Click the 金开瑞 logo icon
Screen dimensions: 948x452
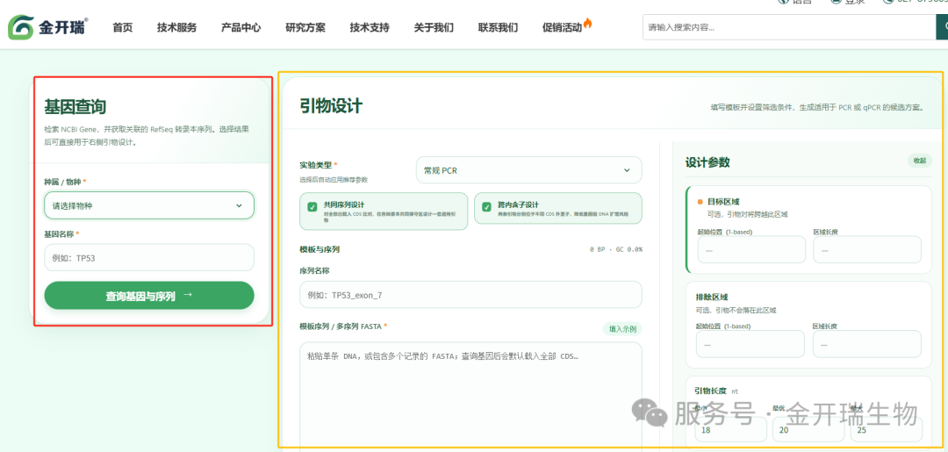(21, 28)
